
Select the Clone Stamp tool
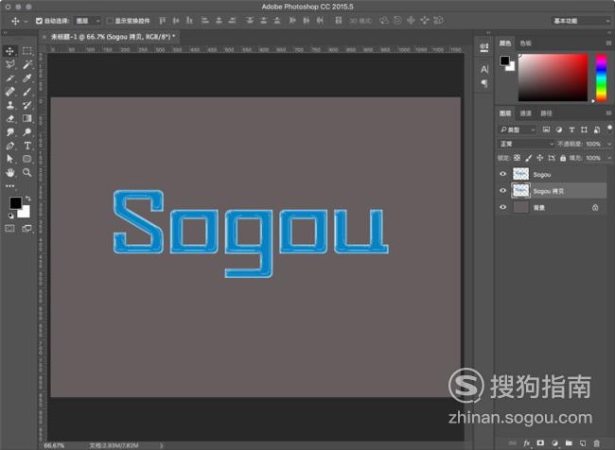pos(9,105)
